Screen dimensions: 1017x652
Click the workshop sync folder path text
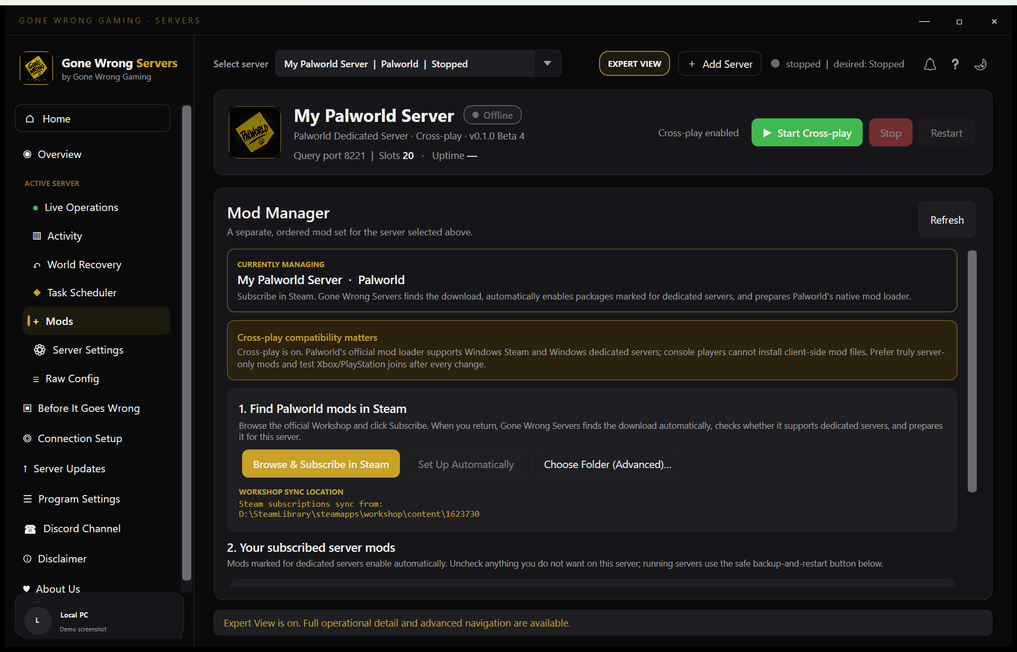point(359,514)
